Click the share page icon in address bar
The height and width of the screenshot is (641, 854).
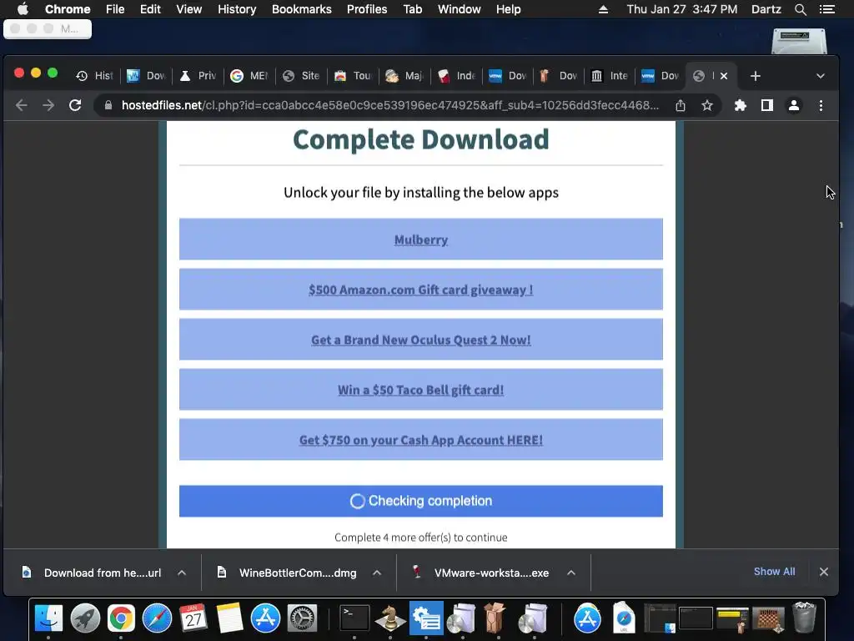coord(681,105)
